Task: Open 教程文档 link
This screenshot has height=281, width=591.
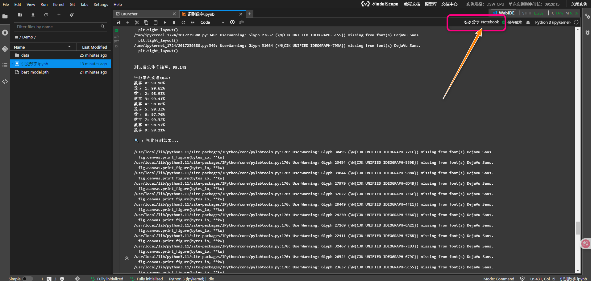Action: point(412,4)
